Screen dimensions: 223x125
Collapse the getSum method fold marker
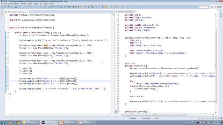coord(120,112)
